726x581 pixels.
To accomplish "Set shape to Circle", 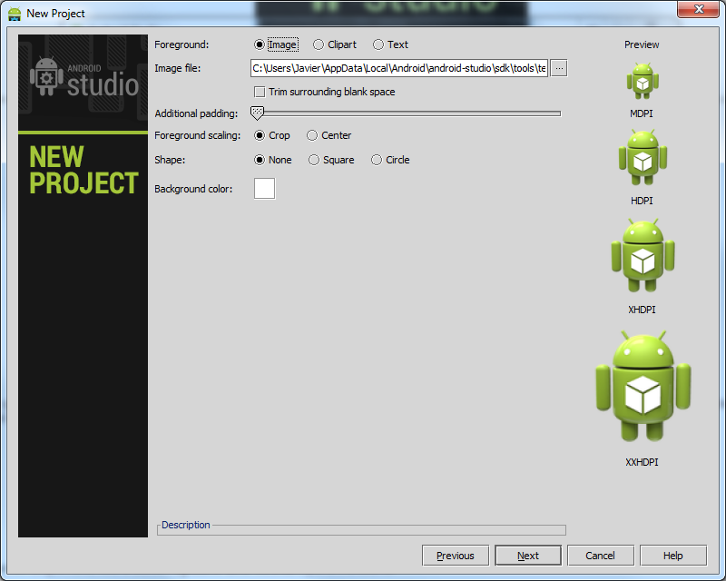I will (x=377, y=160).
